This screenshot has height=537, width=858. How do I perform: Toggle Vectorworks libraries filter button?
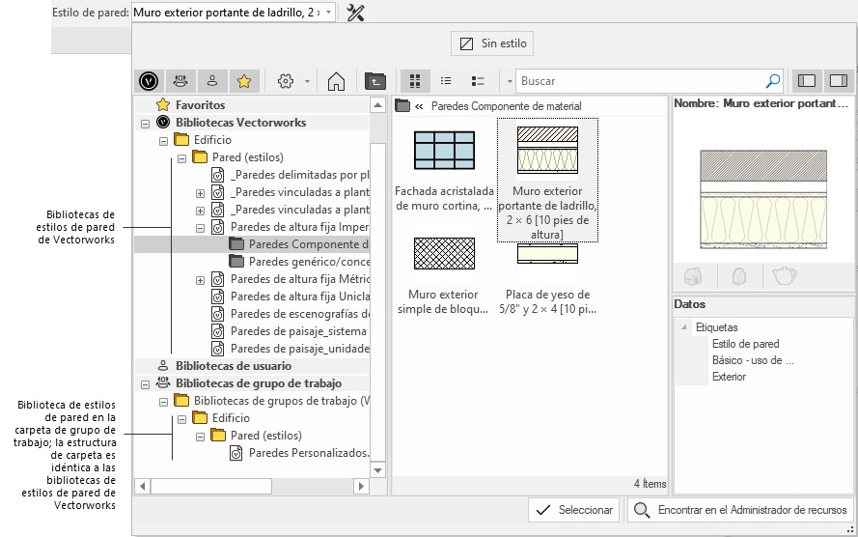click(149, 81)
